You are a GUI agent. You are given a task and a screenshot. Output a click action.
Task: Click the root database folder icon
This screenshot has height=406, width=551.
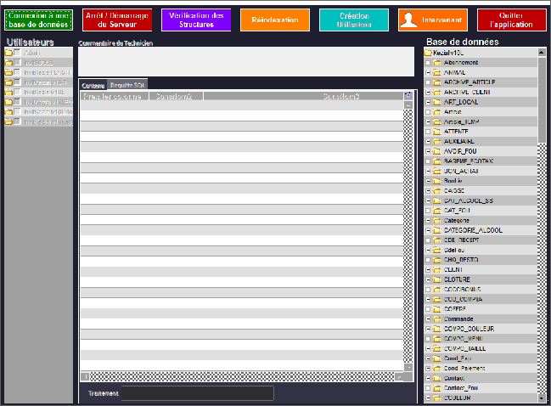(x=429, y=53)
